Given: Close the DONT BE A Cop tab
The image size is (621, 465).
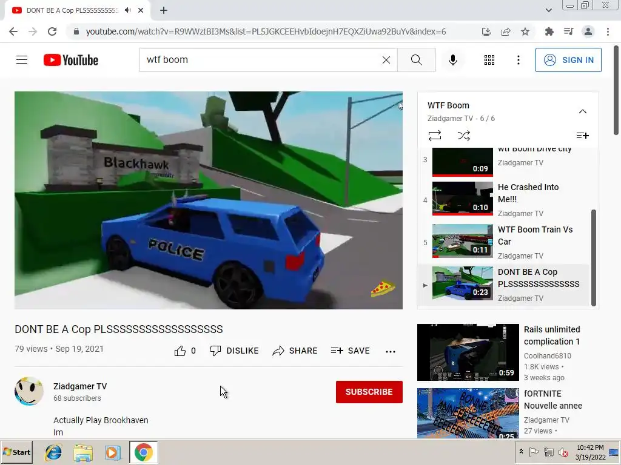Looking at the screenshot, I should click(x=141, y=10).
